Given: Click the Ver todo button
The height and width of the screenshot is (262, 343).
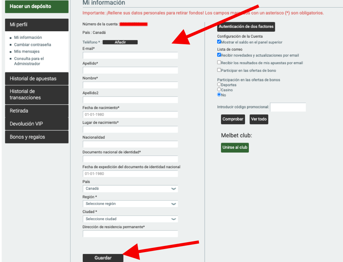Looking at the screenshot, I should pos(258,119).
